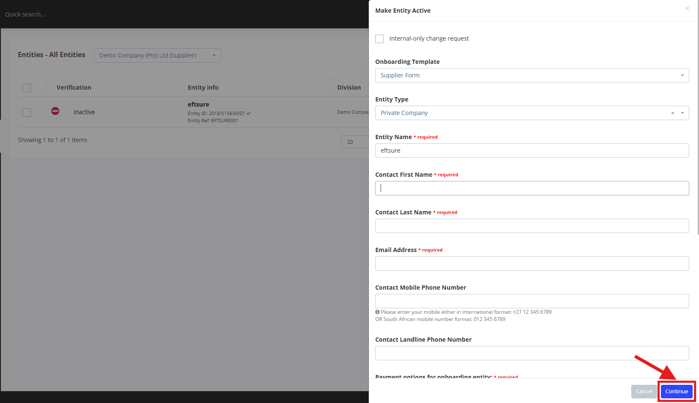Viewport: 699px width, 403px height.
Task: Open the Onboarding Template dropdown
Action: tap(532, 75)
